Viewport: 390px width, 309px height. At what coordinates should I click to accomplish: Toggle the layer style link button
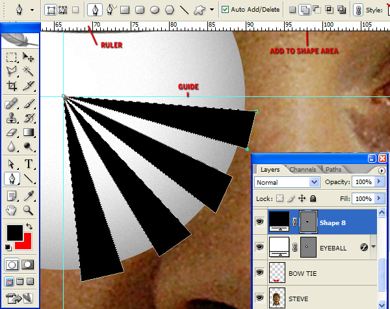tap(358, 10)
